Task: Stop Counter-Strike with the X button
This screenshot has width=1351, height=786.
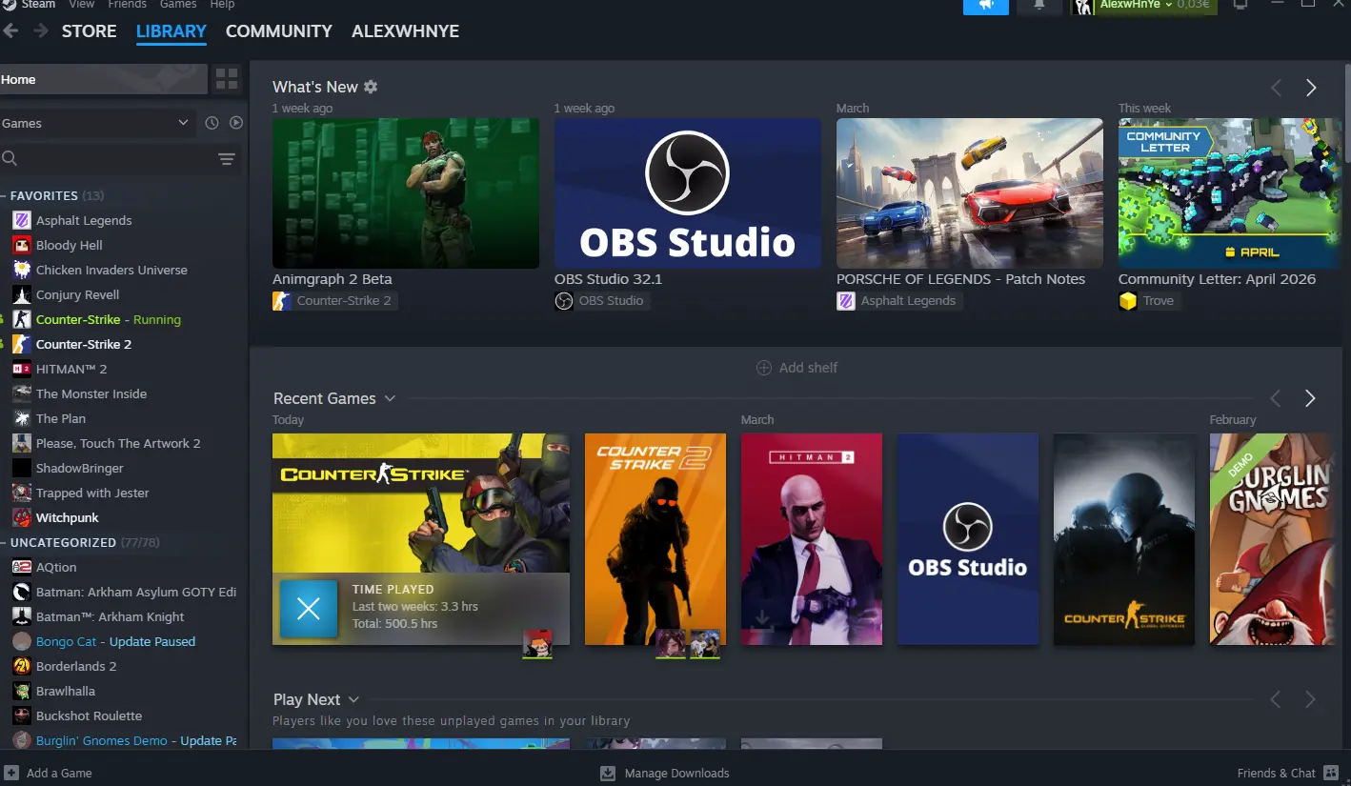Action: [x=309, y=609]
